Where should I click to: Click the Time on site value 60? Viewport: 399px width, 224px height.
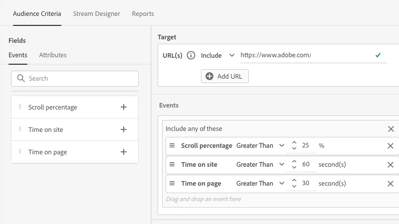306,164
